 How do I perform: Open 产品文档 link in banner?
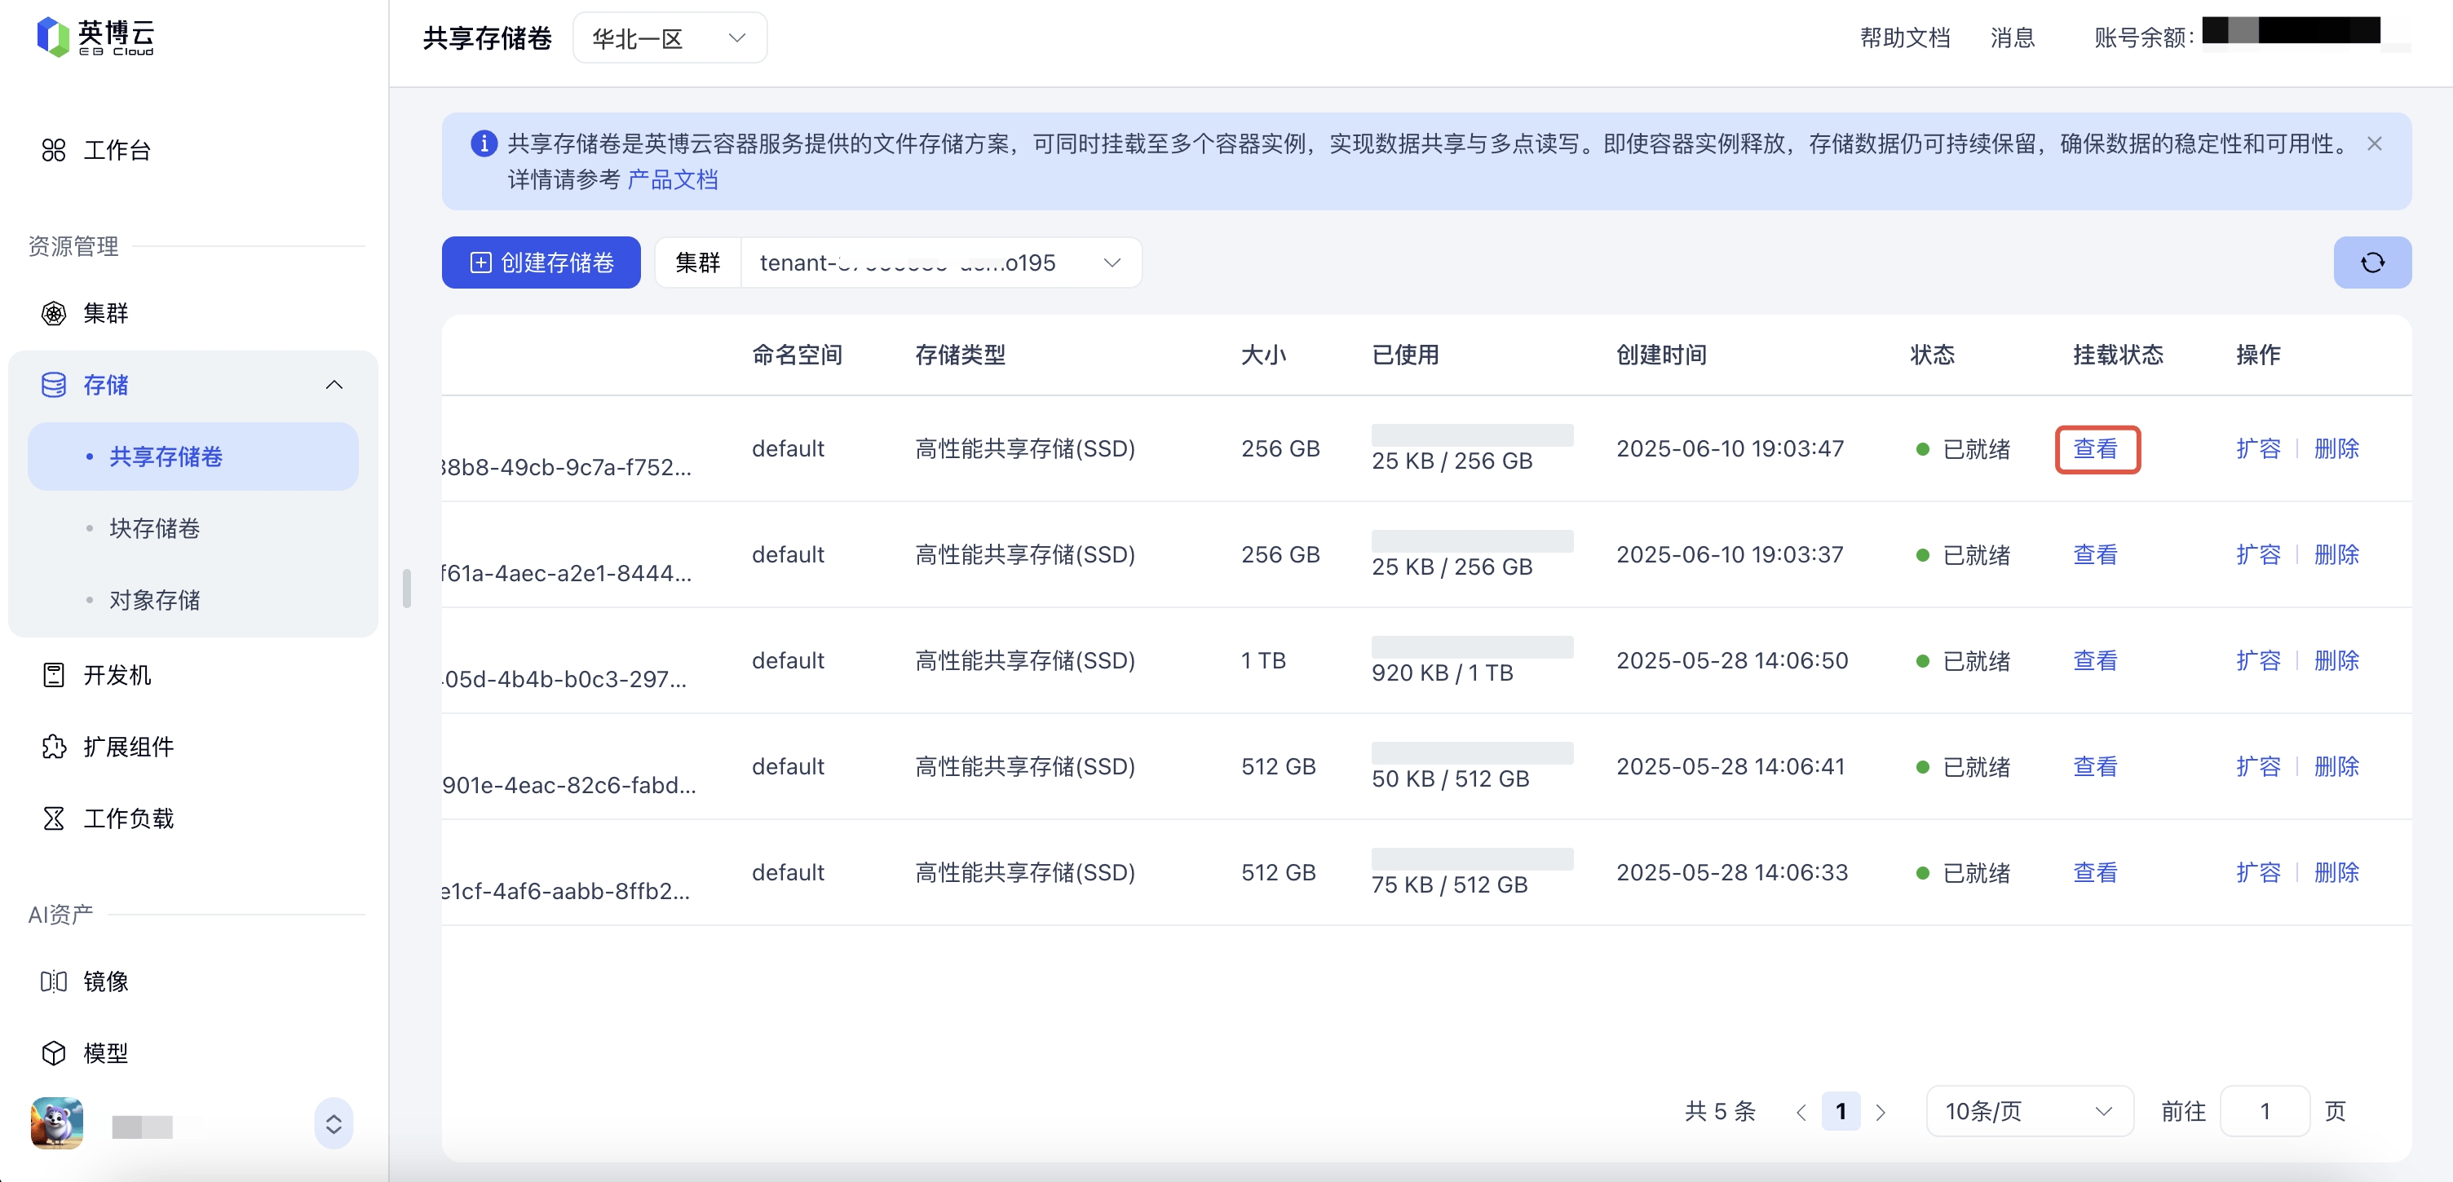[x=672, y=179]
